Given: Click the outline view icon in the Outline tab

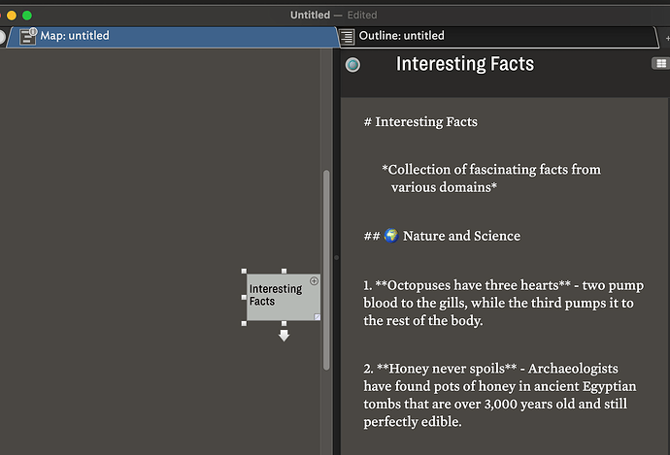Looking at the screenshot, I should coord(347,36).
